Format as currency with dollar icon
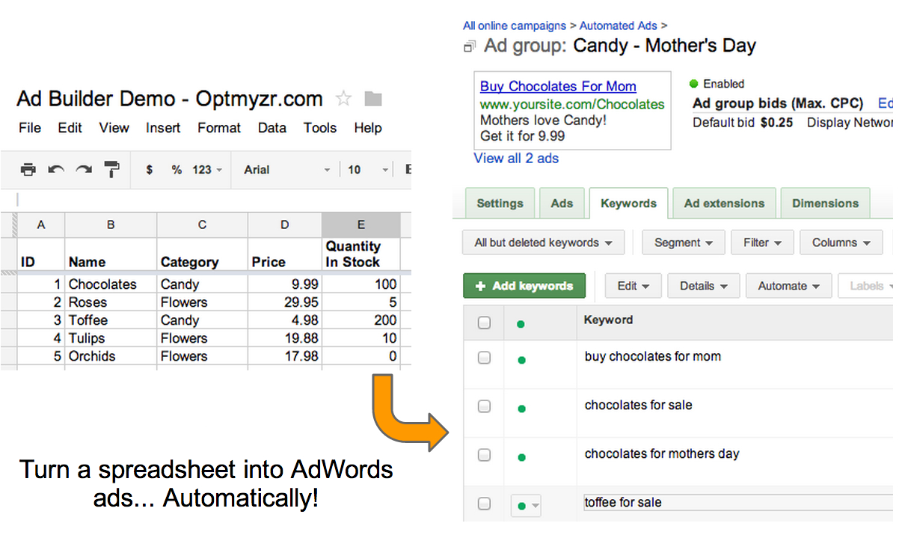902x538 pixels. click(x=150, y=170)
